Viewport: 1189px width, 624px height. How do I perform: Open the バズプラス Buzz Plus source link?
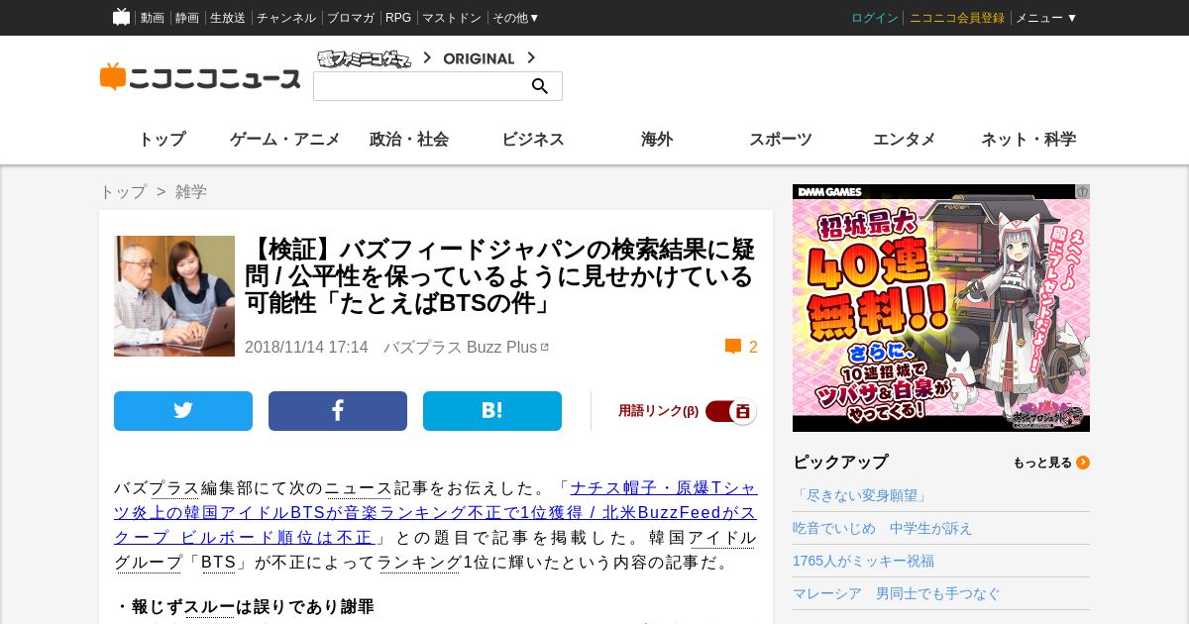461,347
